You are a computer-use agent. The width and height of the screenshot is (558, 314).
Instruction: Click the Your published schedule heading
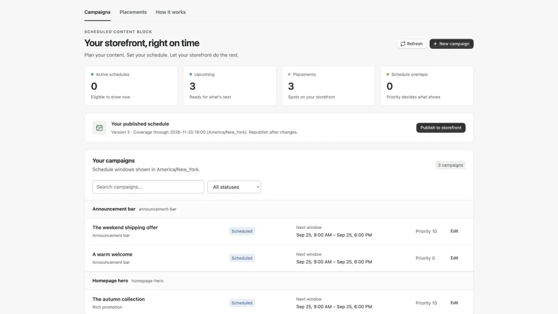(x=140, y=124)
